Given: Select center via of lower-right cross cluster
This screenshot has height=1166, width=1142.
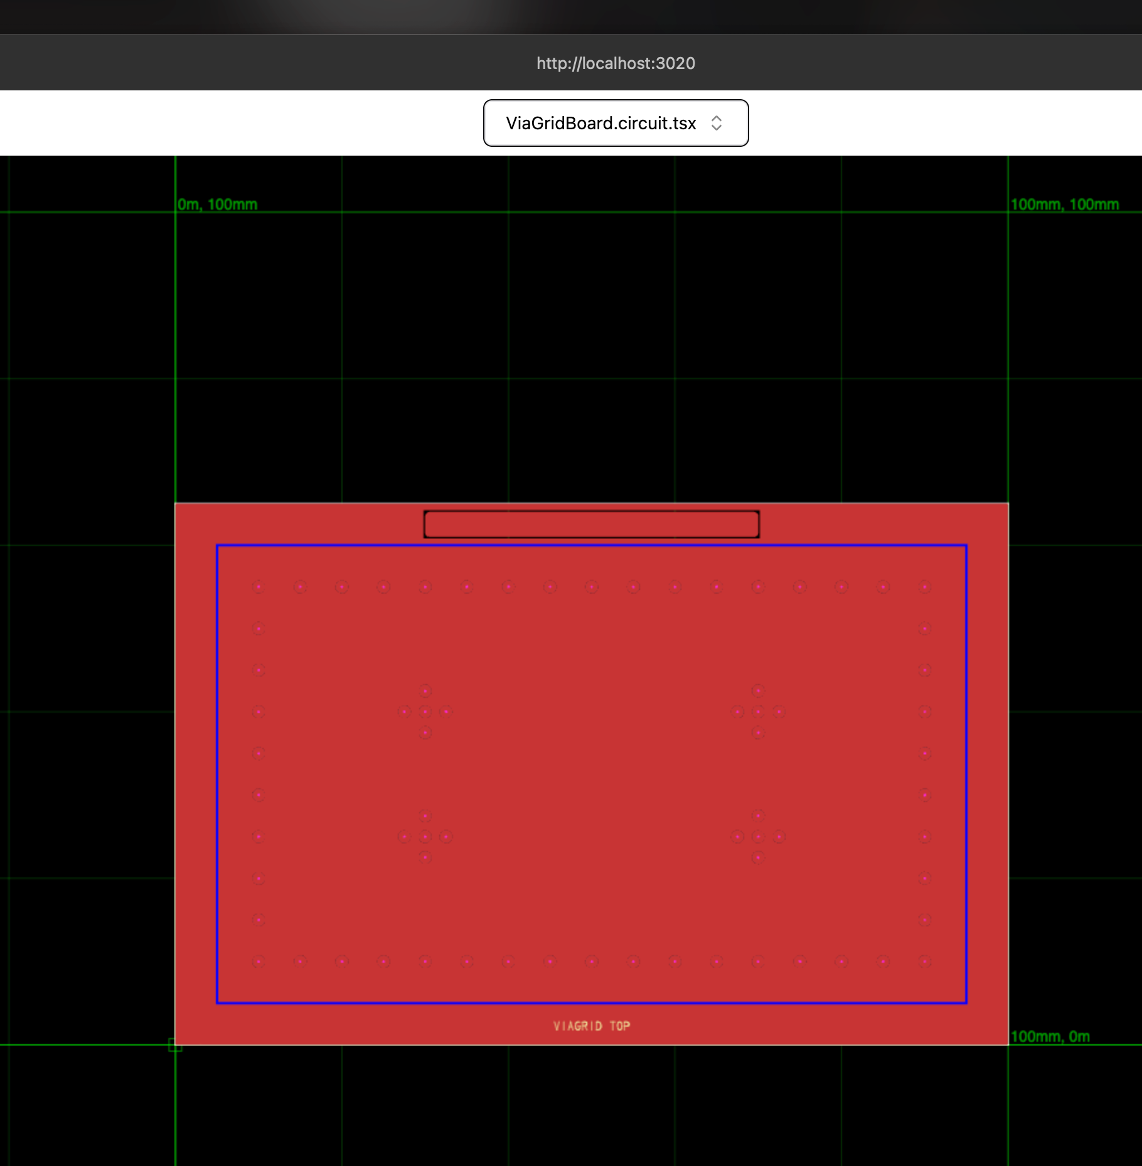Looking at the screenshot, I should pos(758,837).
